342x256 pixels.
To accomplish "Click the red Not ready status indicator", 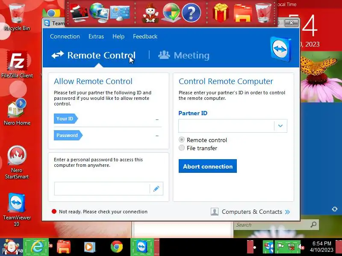I will (x=54, y=211).
